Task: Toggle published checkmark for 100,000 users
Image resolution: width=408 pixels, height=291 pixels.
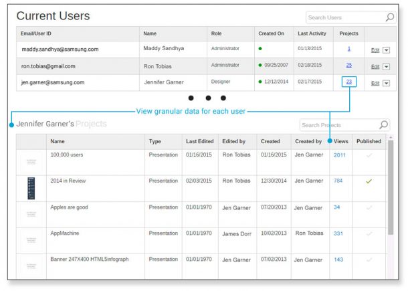Action: 369,155
